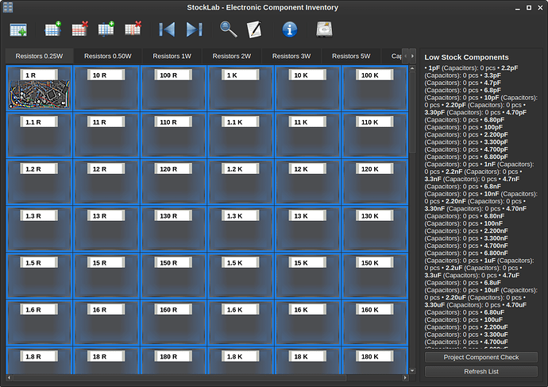Click the 150 K resistor drawer
The width and height of the screenshot is (548, 387).
click(x=374, y=275)
